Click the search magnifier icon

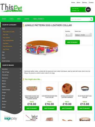91,19
